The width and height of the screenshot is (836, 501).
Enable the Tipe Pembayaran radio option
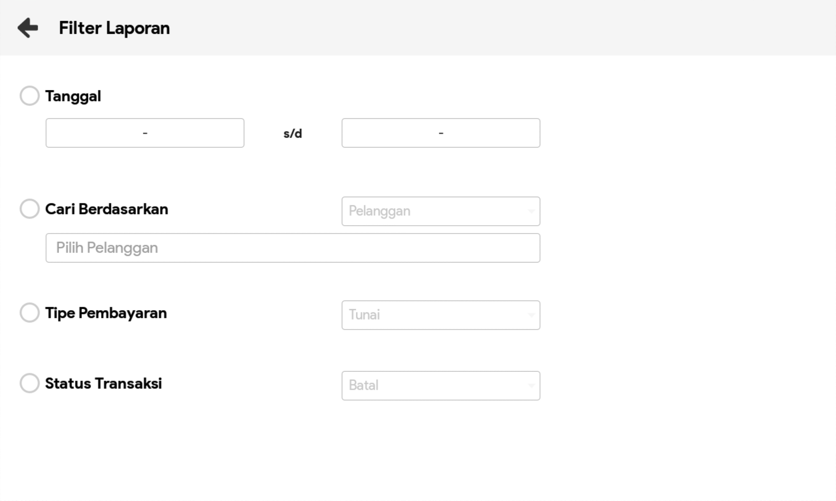(30, 313)
